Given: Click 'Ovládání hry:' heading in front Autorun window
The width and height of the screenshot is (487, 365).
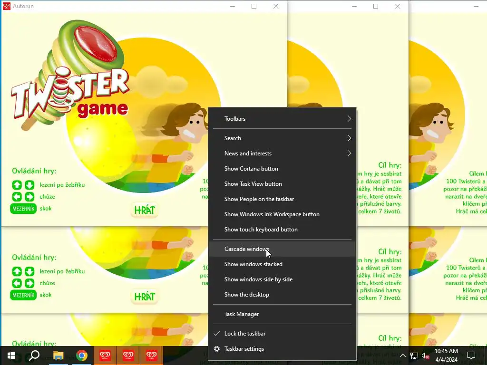Looking at the screenshot, I should coord(34,171).
